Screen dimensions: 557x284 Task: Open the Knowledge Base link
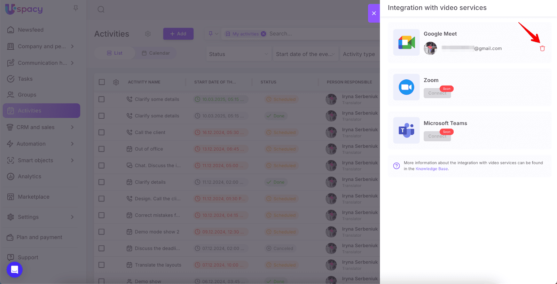[x=432, y=169]
